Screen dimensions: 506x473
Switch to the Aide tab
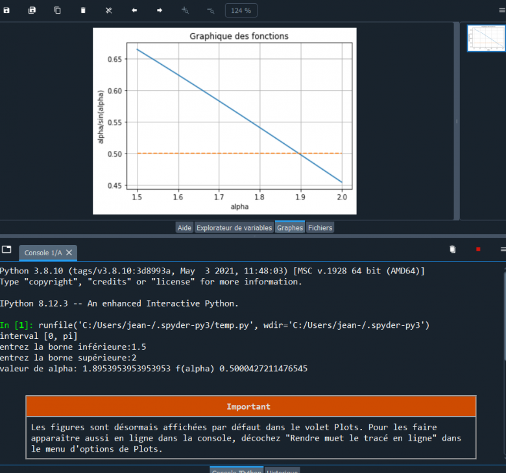coord(185,227)
